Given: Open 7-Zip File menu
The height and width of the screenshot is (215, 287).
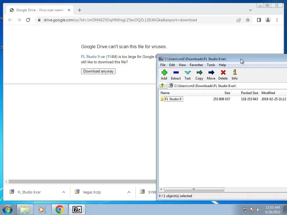Looking at the screenshot, I should point(163,65).
